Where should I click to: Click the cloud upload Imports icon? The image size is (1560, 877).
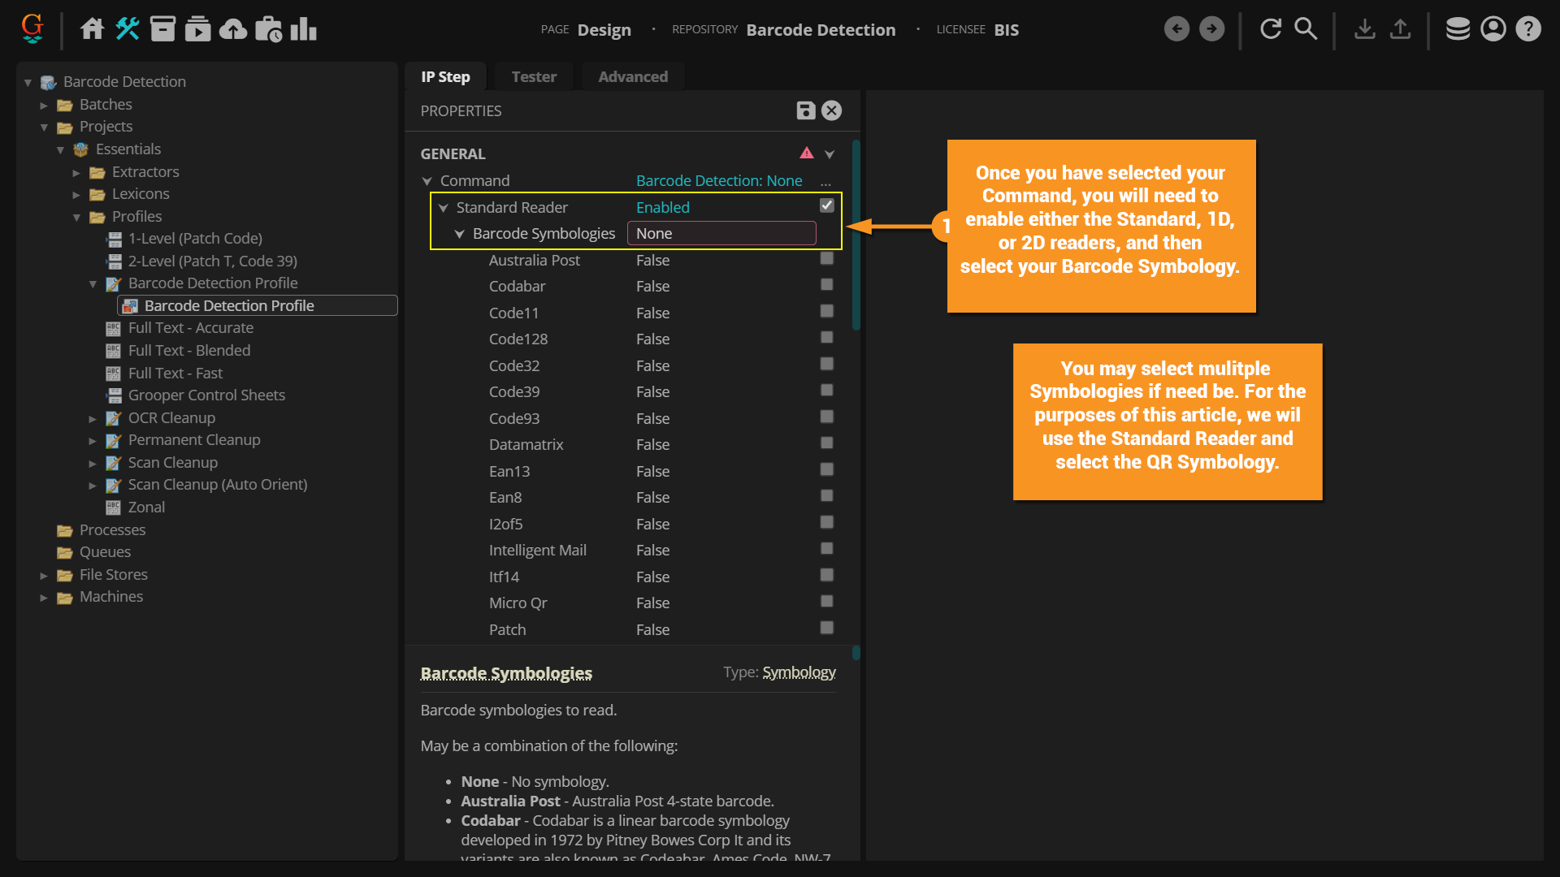(233, 29)
